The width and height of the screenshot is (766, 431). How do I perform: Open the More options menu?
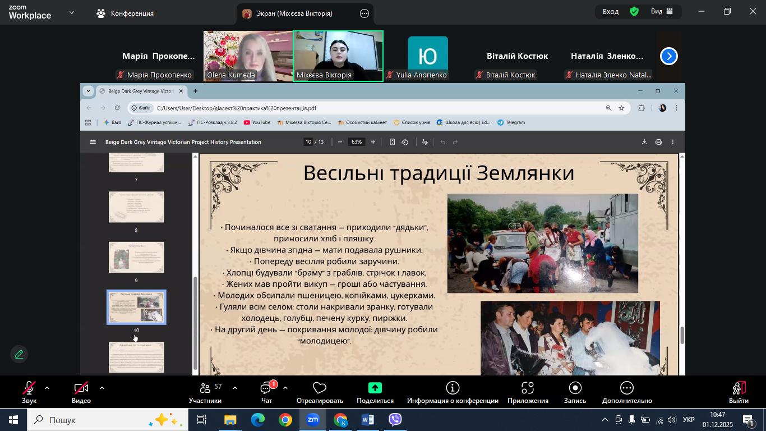click(627, 392)
